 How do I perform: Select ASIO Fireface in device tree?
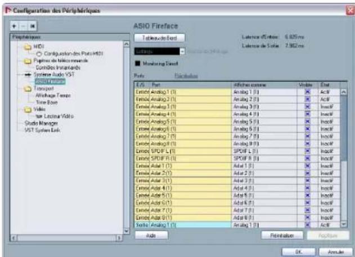pyautogui.click(x=50, y=82)
